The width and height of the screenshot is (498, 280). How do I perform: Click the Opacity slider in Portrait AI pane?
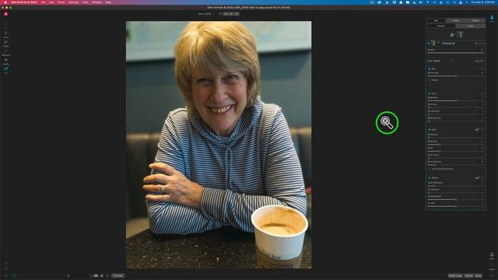[455, 53]
